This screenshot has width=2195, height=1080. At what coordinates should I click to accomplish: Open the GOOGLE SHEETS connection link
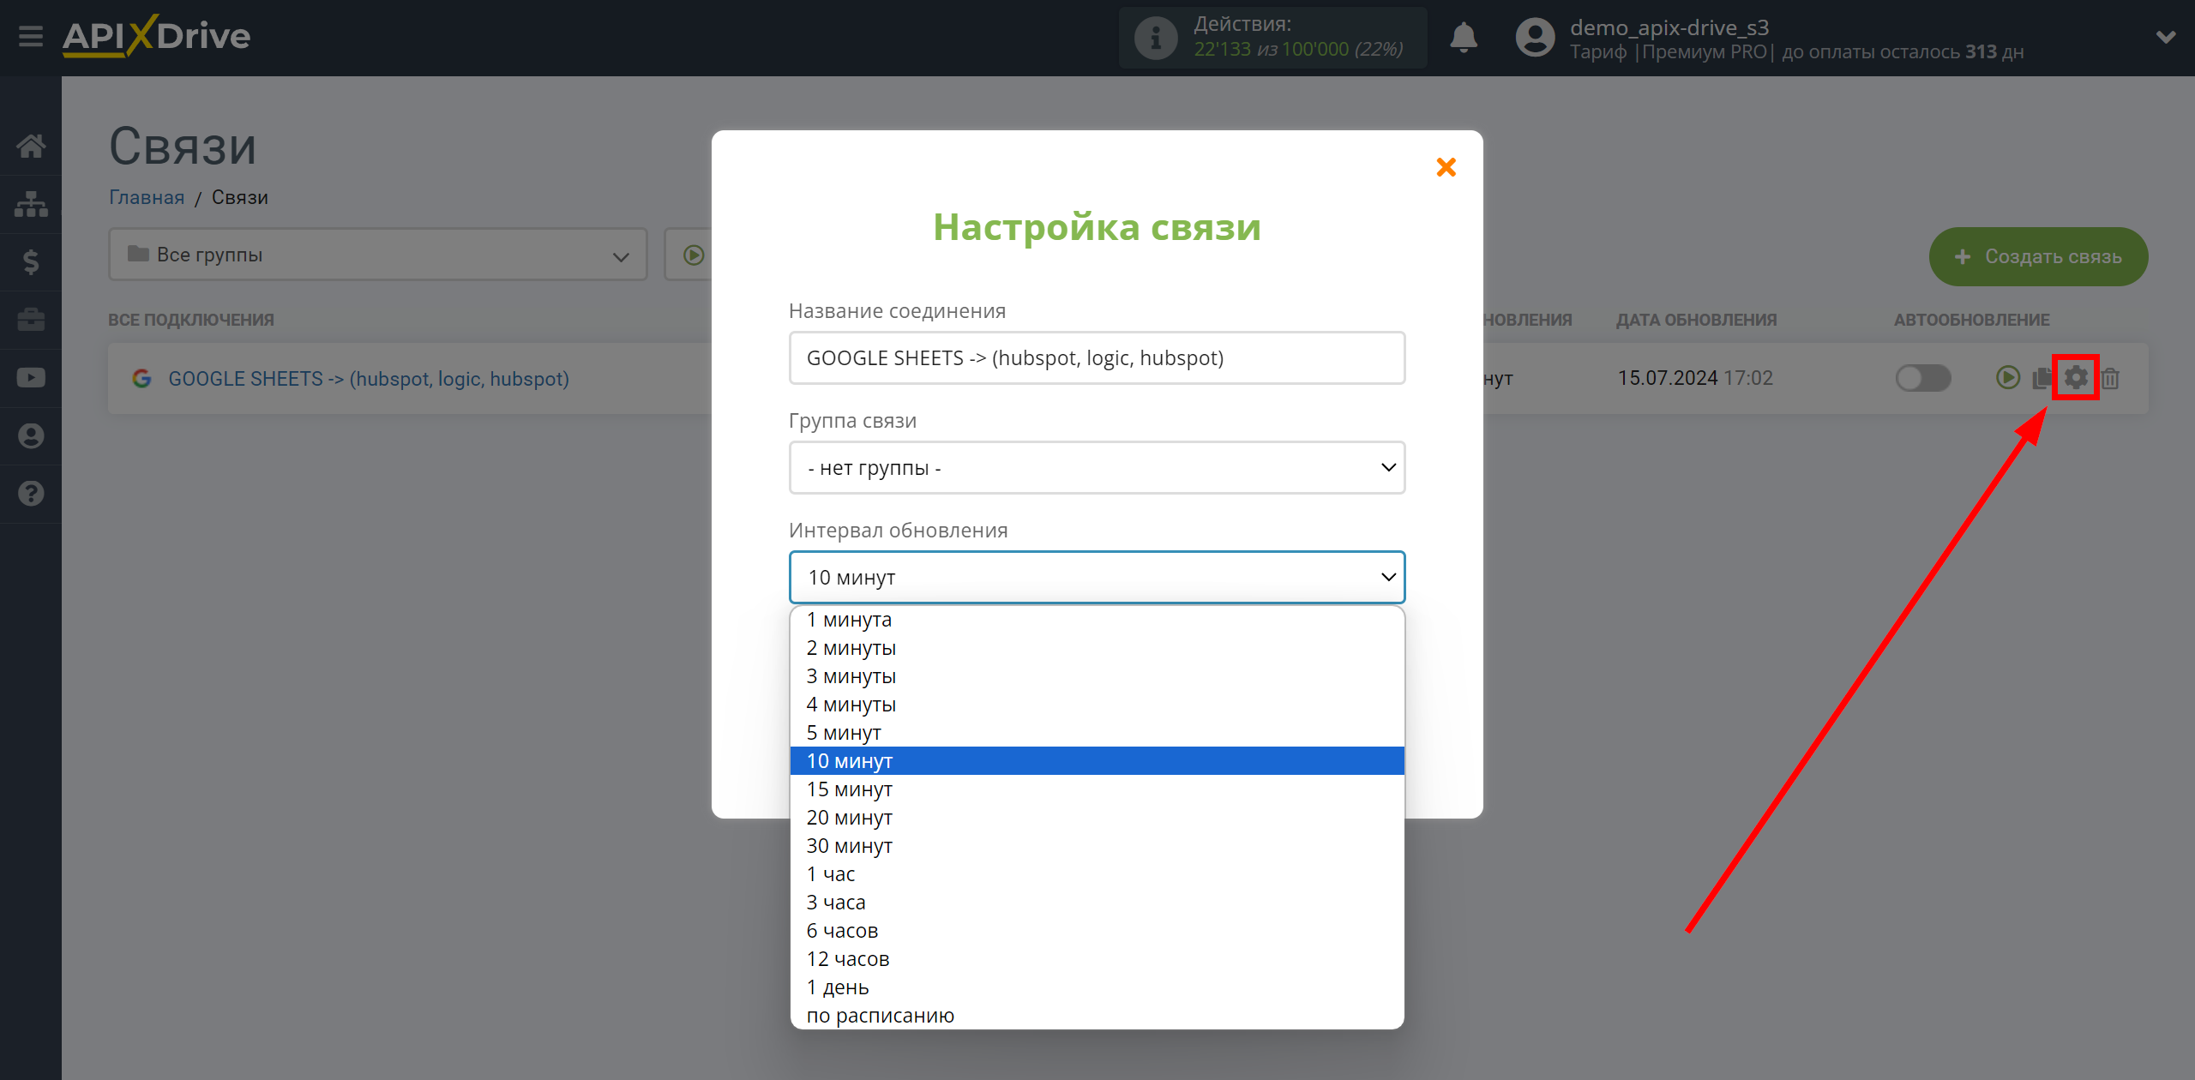[x=369, y=378]
